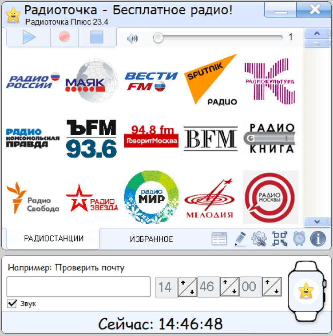Select Радио Звезда station logo
Image resolution: width=333 pixels, height=336 pixels.
pyautogui.click(x=92, y=198)
